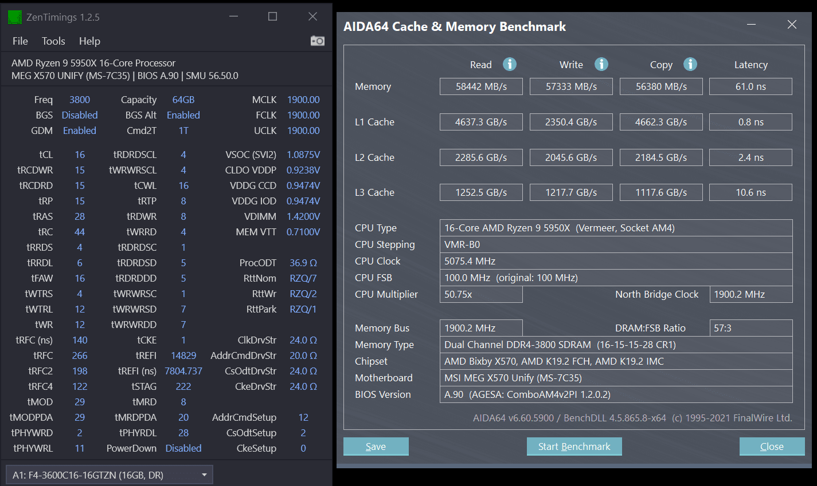Click the North Bridge Clock 1900.2 MHz field
Viewport: 817px width, 486px height.
click(751, 294)
